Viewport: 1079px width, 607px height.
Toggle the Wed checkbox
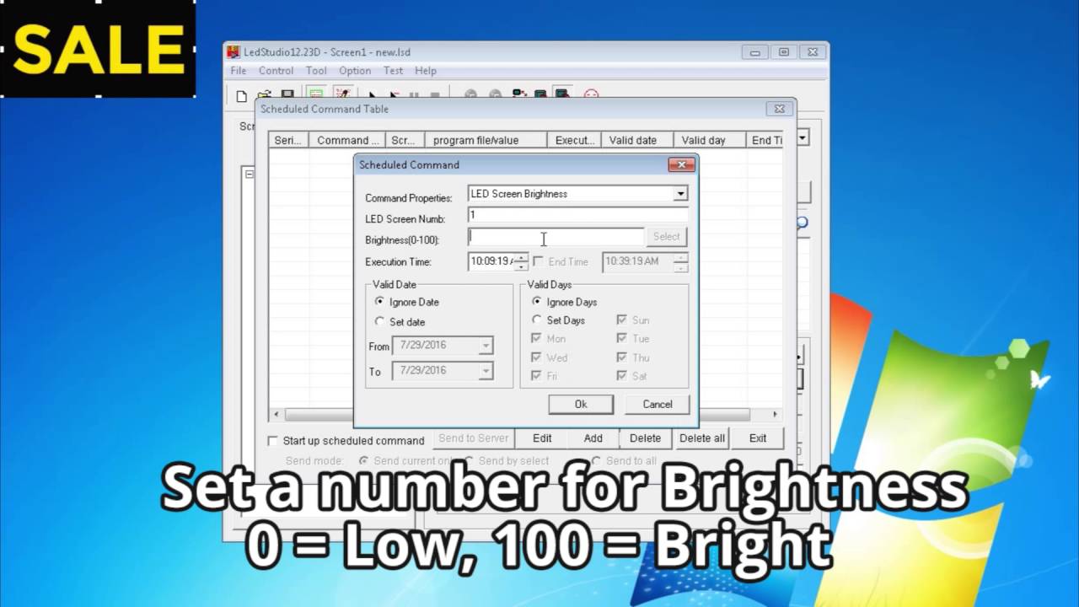[536, 357]
